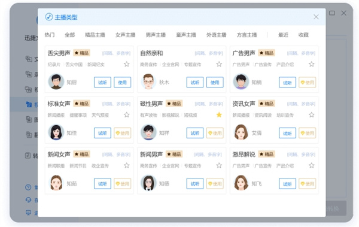The image size is (359, 227).
Task: Show the 女声主播 category
Action: [x=125, y=35]
